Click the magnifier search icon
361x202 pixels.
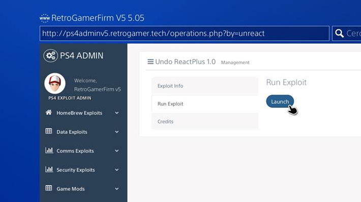pyautogui.click(x=339, y=33)
